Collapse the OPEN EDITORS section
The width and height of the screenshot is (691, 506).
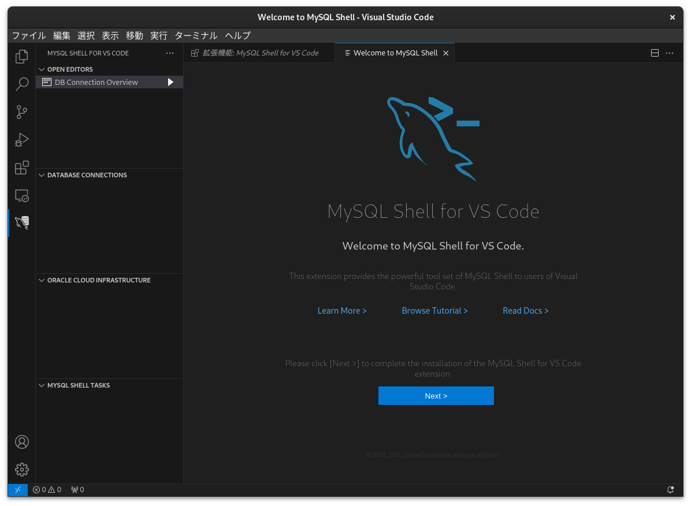coord(41,69)
